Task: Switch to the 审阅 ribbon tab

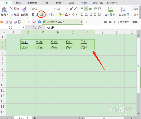Action: [x=71, y=3]
